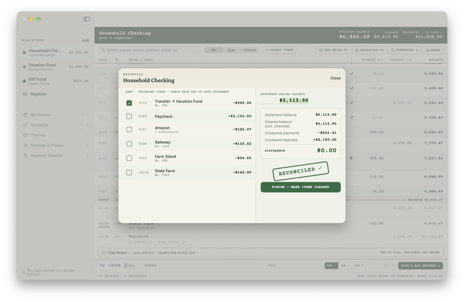
Task: Switch entry type to DEP +
Action: coord(345,266)
